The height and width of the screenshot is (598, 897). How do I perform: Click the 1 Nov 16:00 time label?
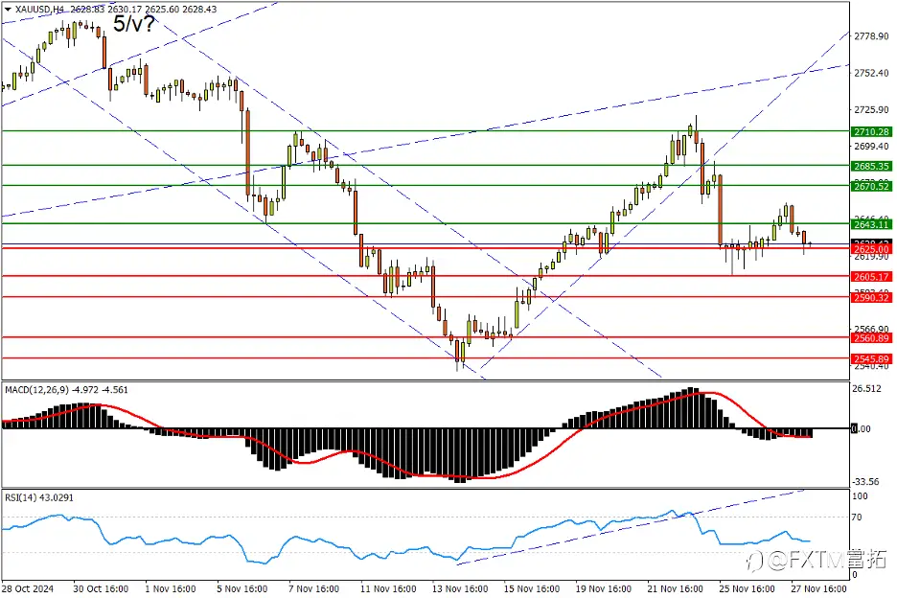pyautogui.click(x=171, y=588)
